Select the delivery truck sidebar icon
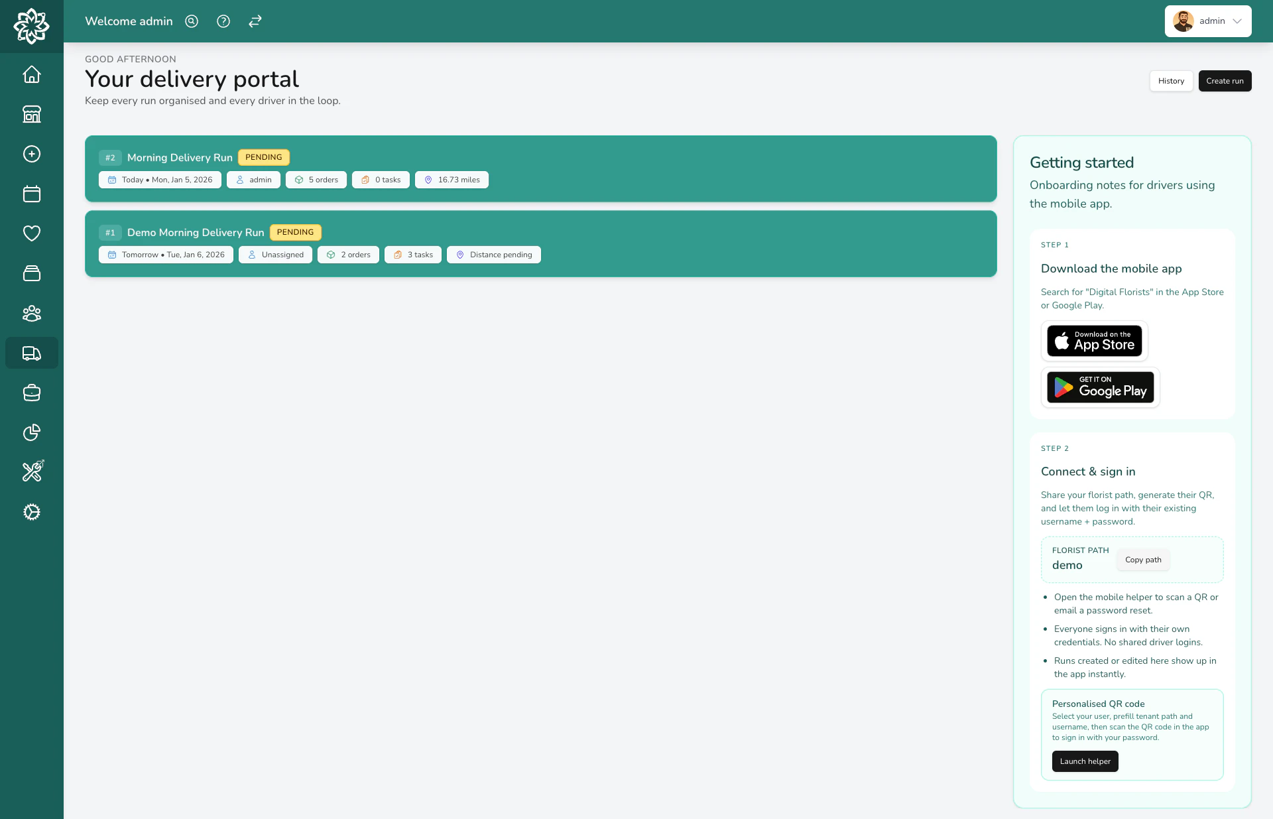The height and width of the screenshot is (819, 1273). click(31, 353)
